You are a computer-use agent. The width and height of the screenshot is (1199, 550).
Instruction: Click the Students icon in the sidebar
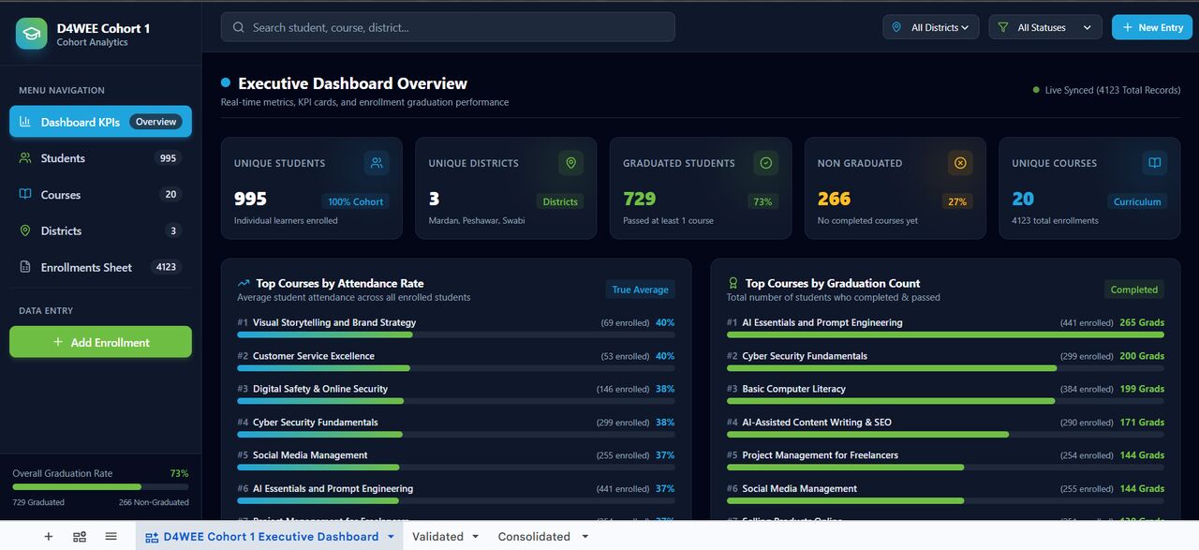click(x=25, y=158)
